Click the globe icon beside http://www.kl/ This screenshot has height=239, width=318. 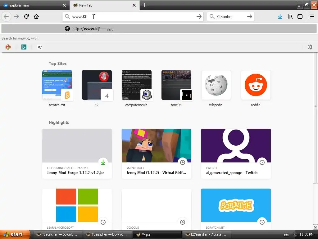tap(67, 29)
